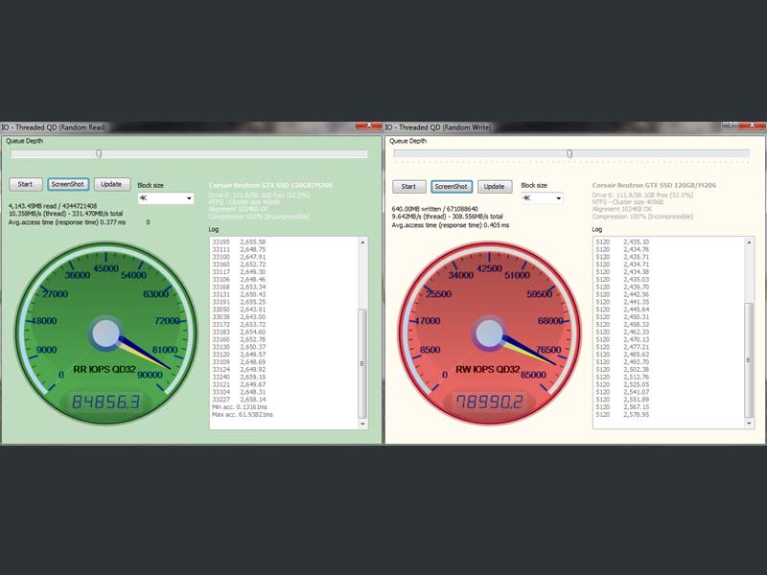
Task: Click ScreenShot in the Random Read window
Action: 68,184
